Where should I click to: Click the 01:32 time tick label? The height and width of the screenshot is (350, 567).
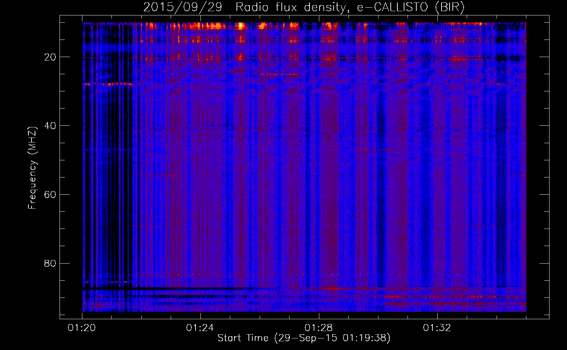[x=437, y=328]
